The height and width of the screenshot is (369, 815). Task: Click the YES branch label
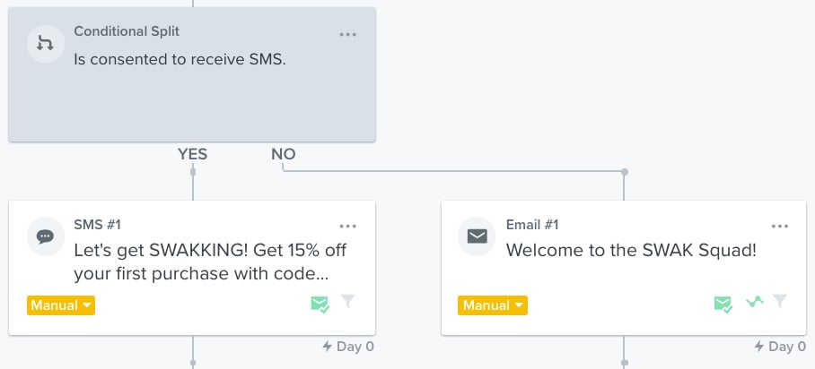[x=192, y=154]
